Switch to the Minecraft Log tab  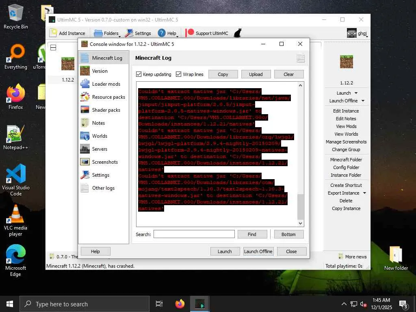104,58
